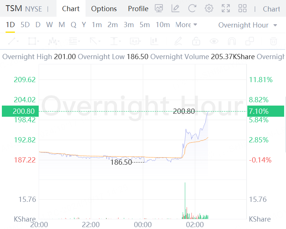Enter fullscreen using the expand arrows icon
Viewport: 286px width, 229px height.
tap(226, 9)
